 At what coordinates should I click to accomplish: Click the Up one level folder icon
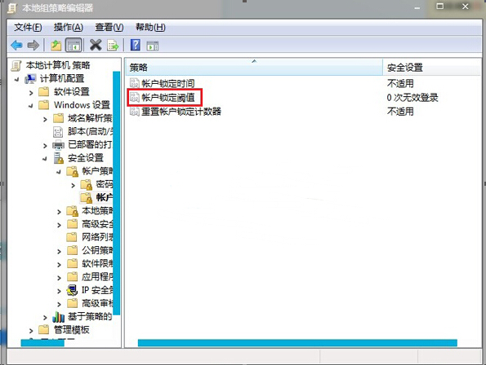56,46
